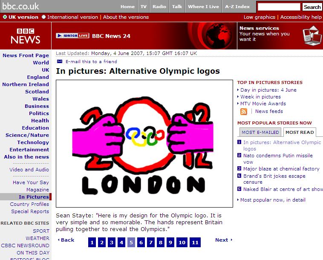Click the orange RSS feed icon
The height and width of the screenshot is (260, 323).
[x=243, y=111]
